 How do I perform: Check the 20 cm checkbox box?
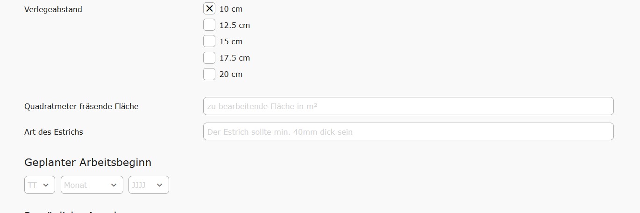209,74
